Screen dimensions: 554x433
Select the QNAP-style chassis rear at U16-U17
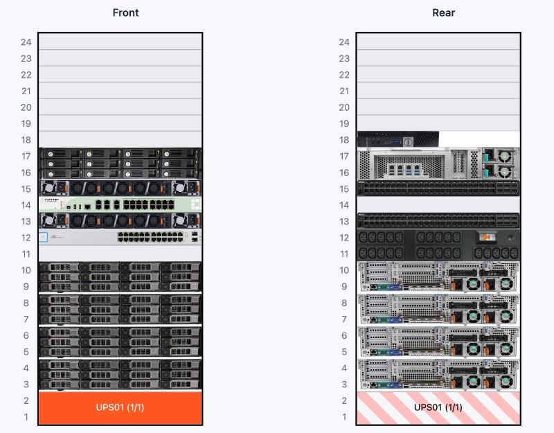(x=438, y=163)
